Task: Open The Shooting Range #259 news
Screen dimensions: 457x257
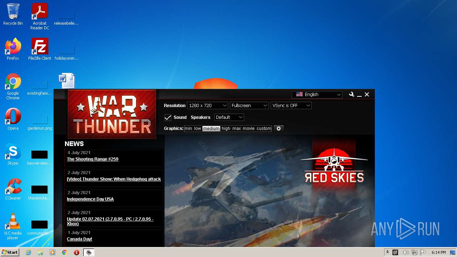Action: point(92,159)
